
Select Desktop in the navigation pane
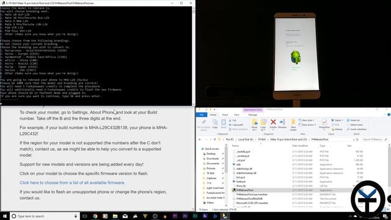tap(211, 153)
